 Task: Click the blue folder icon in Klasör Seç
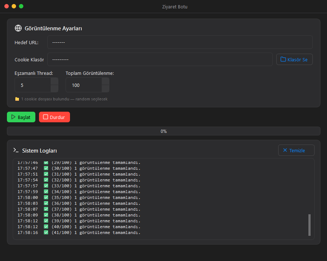click(283, 59)
